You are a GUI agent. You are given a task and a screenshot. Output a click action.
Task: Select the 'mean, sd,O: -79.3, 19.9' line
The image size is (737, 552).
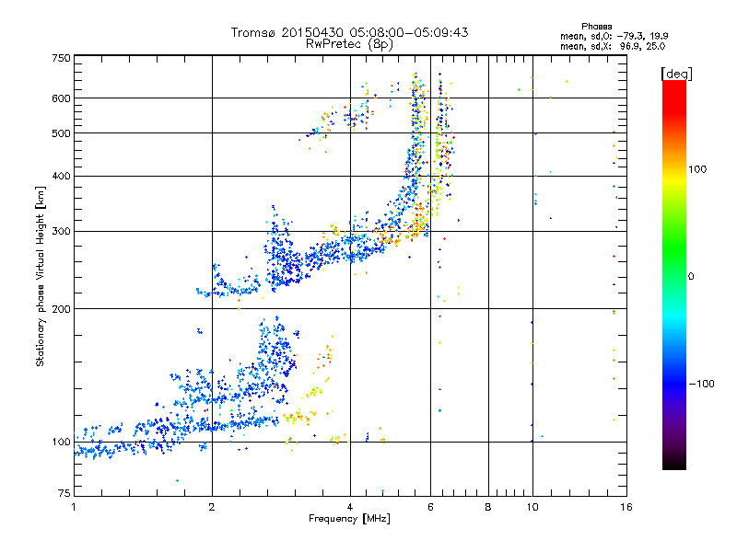click(614, 36)
